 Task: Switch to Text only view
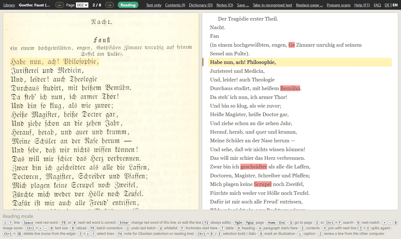tap(154, 5)
